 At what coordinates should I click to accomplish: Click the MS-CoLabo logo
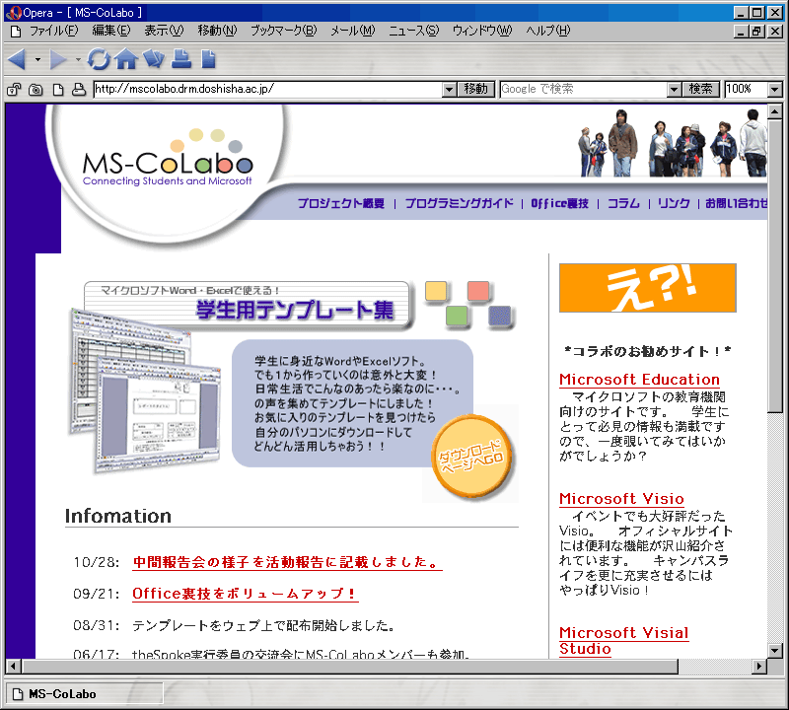pyautogui.click(x=168, y=159)
